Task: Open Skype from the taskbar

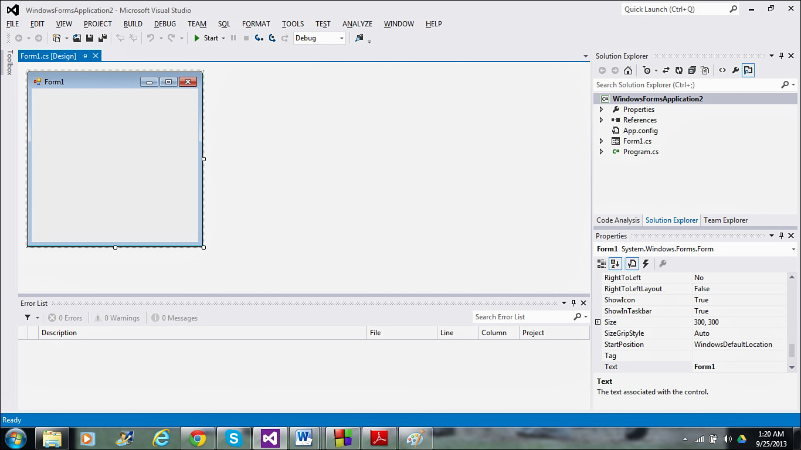Action: 234,438
